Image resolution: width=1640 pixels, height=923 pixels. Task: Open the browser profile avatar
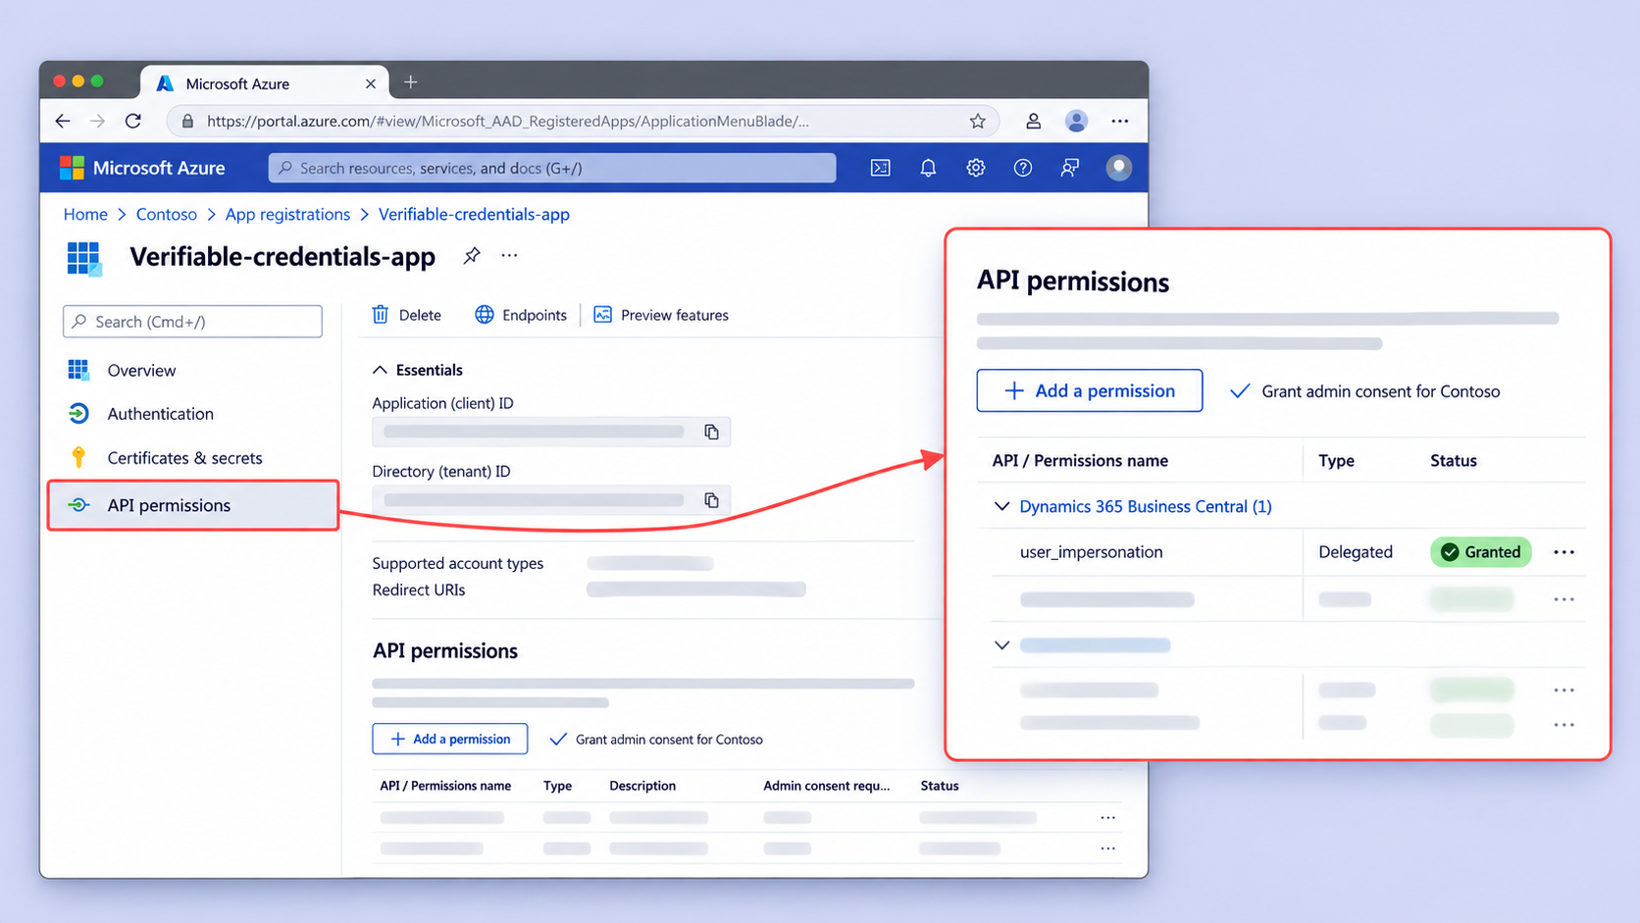pos(1076,121)
